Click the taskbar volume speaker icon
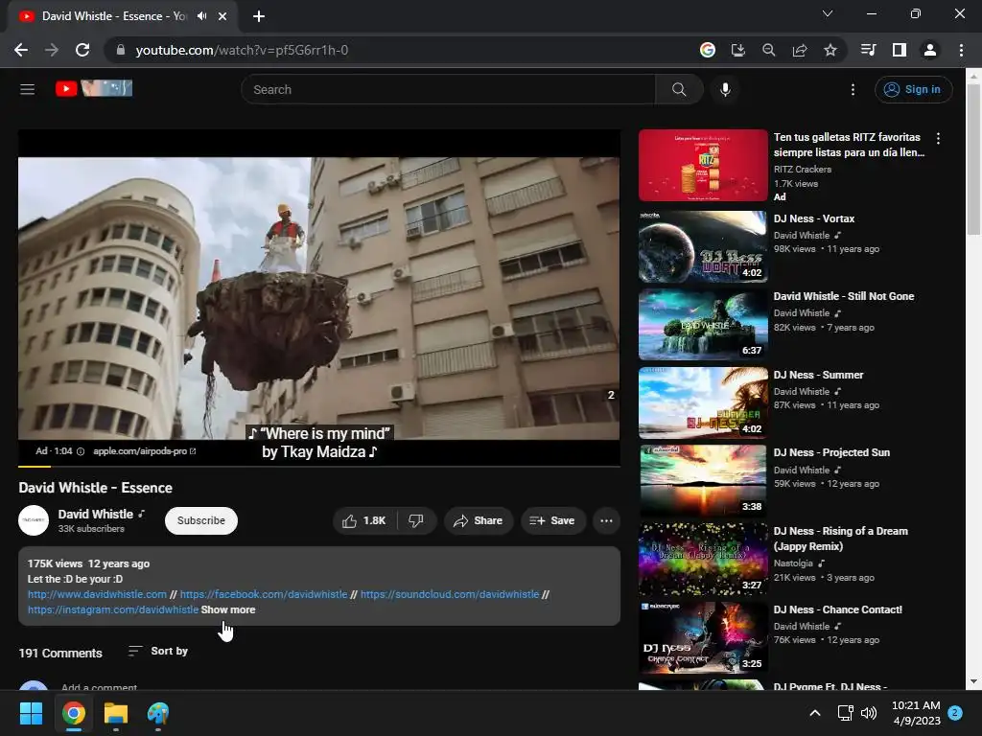This screenshot has height=736, width=982. tap(869, 713)
